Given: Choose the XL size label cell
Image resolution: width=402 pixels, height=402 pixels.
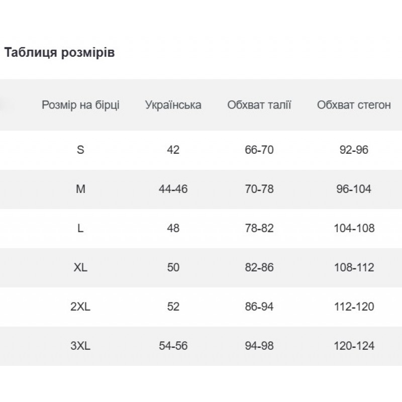Looking at the screenshot, I should click(80, 267).
